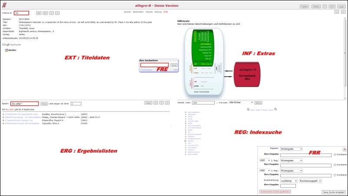348x196 pixels.
Task: Open the Hilfe menu
Action: 166,12
